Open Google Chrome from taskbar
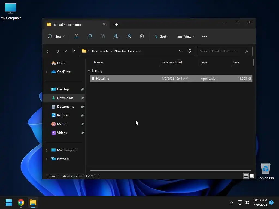Screen dimensions: 279x209 click(x=21, y=202)
